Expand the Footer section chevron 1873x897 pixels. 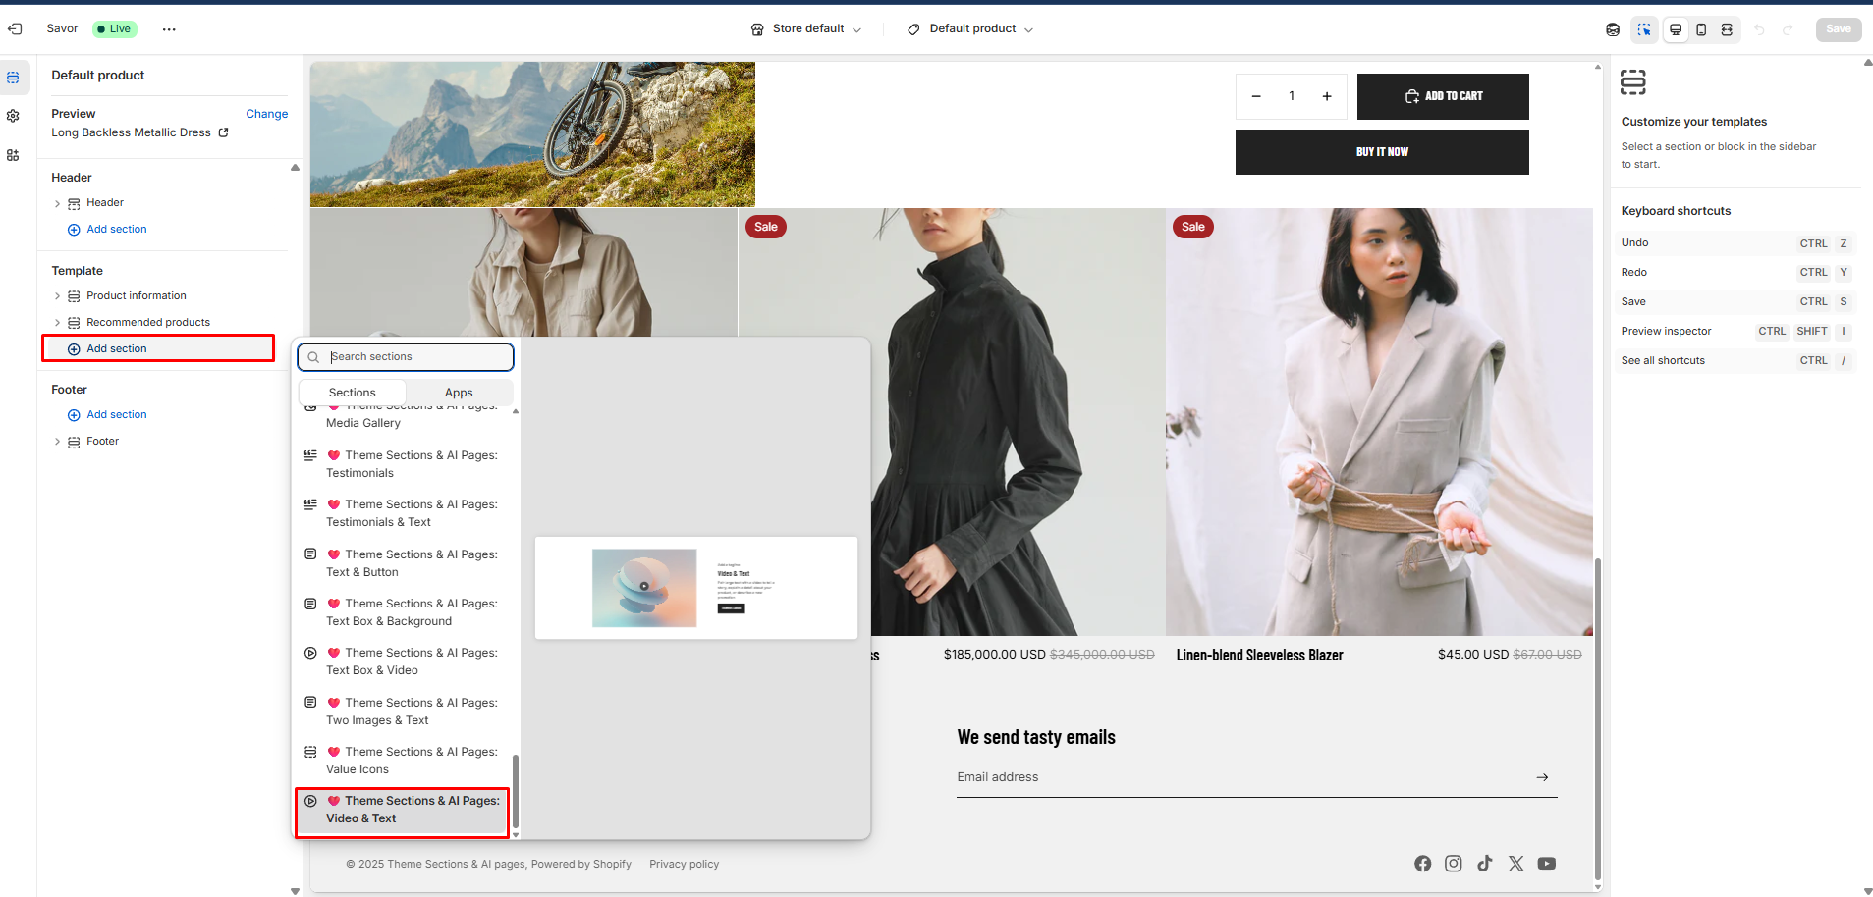pos(57,443)
